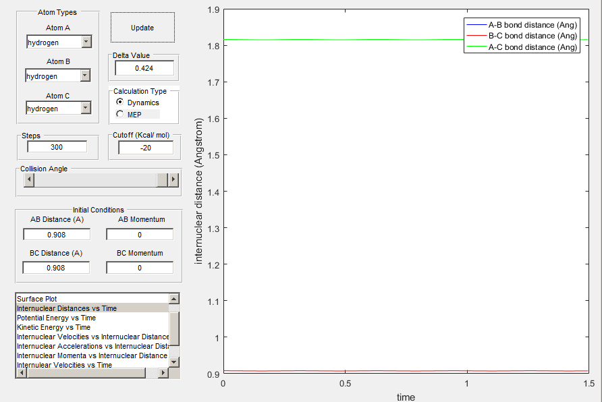This screenshot has height=402, width=602.
Task: Click the AB Momentum input field
Action: tap(140, 234)
